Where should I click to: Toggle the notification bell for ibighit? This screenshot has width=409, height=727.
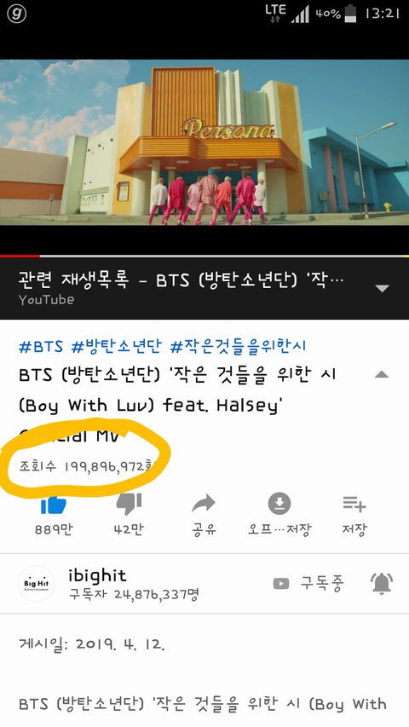(382, 583)
